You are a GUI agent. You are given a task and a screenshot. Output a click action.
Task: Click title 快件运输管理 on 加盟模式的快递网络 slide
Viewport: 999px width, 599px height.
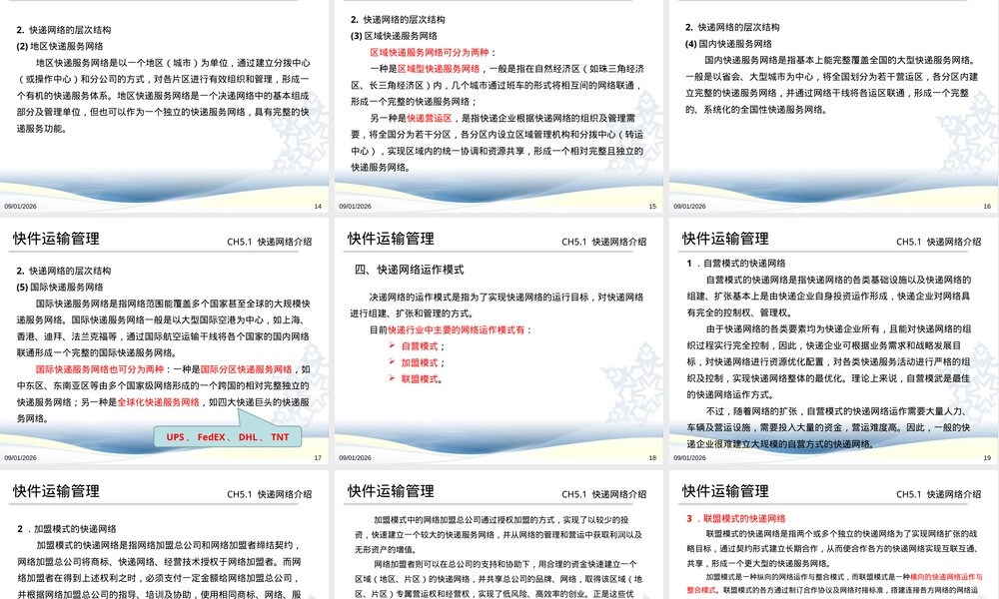pyautogui.click(x=56, y=491)
